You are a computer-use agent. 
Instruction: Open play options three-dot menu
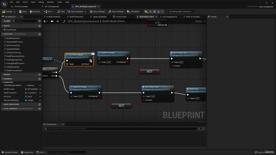[163, 12]
